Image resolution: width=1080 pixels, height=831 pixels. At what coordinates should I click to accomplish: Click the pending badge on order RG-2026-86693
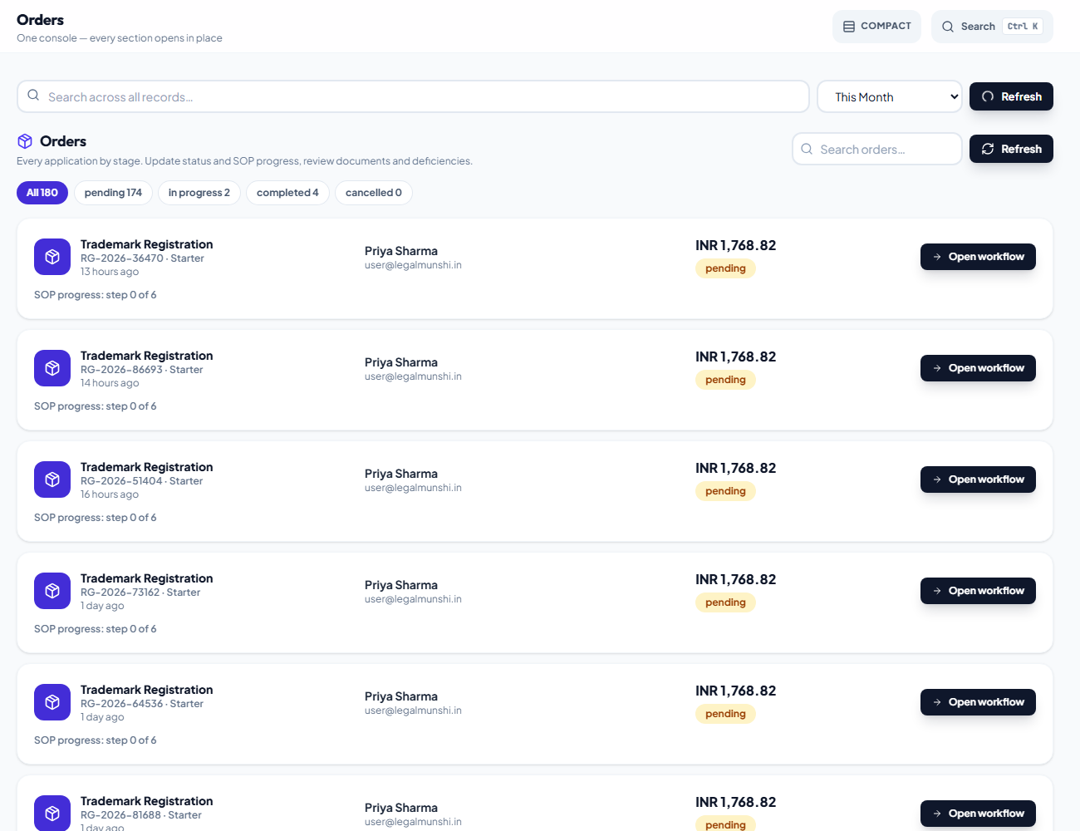(725, 380)
